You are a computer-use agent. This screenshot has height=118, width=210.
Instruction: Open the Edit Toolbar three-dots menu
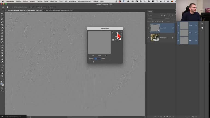(2, 79)
